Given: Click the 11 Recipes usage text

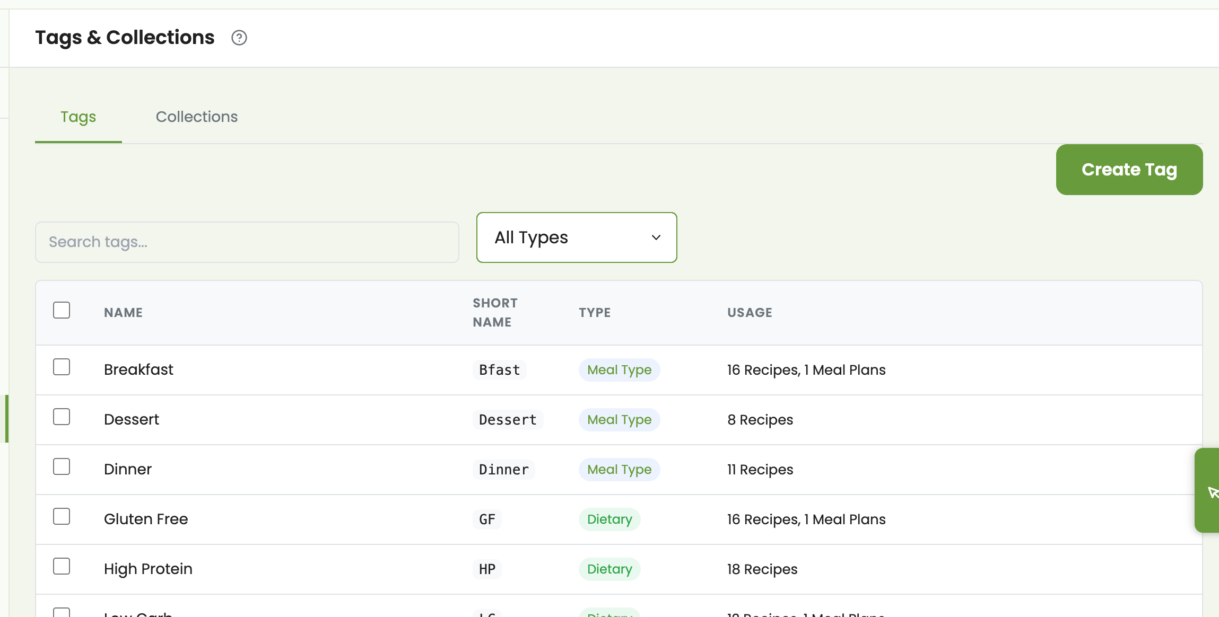Looking at the screenshot, I should pyautogui.click(x=760, y=470).
